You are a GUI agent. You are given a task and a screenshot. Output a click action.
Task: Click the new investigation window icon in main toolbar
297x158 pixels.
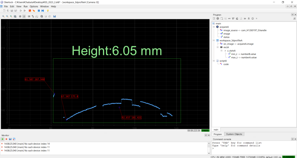coord(4,11)
